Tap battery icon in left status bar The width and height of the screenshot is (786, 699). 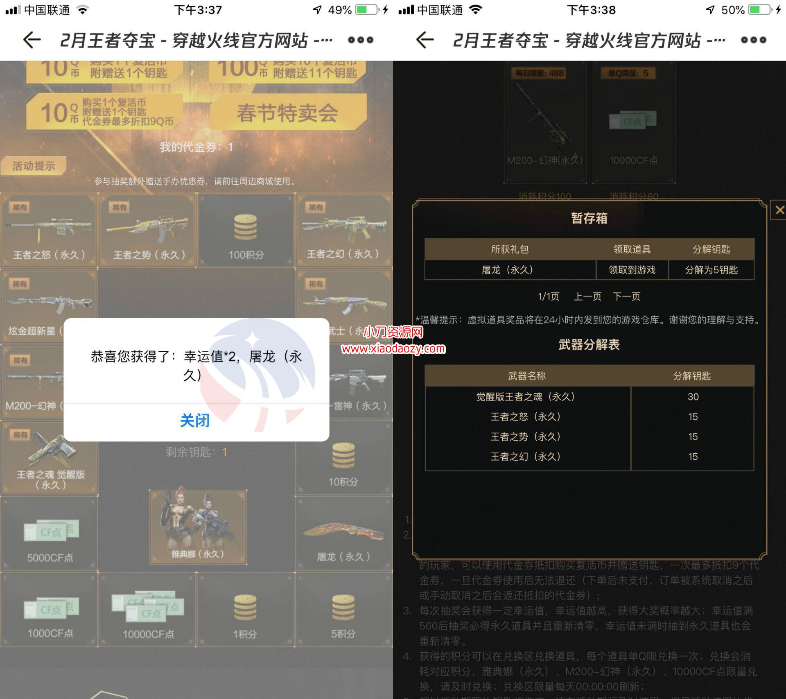pyautogui.click(x=367, y=10)
